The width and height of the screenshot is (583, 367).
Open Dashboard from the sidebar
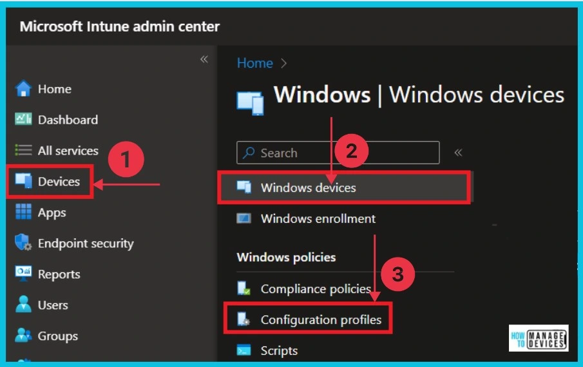pyautogui.click(x=68, y=120)
